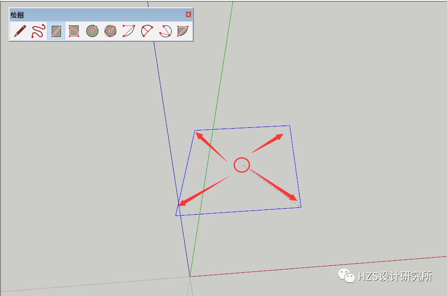Click the 绘图 toolbar title bar

[x=86, y=14]
